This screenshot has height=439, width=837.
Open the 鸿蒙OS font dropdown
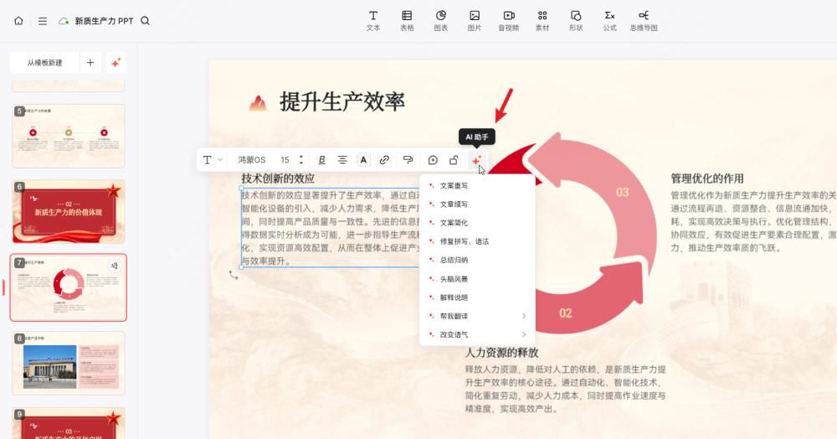tap(251, 160)
